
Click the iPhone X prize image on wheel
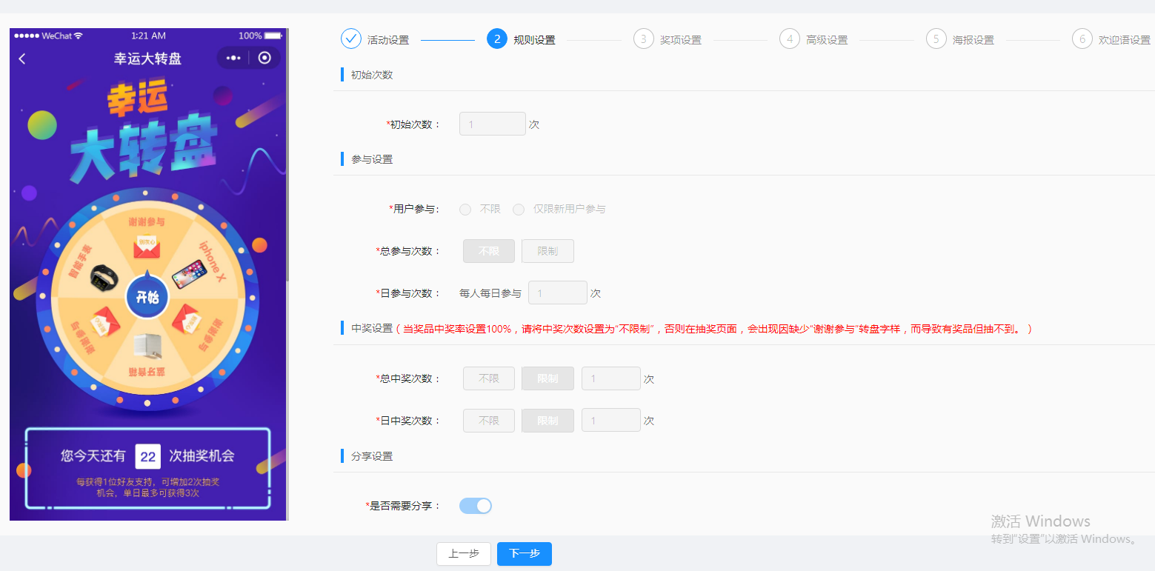pos(189,274)
